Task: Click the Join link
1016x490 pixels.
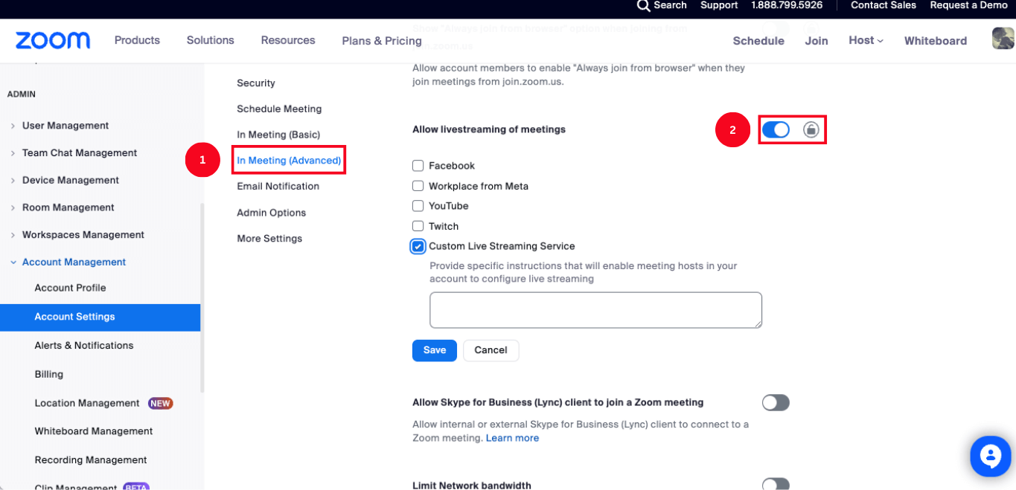Action: coord(817,41)
